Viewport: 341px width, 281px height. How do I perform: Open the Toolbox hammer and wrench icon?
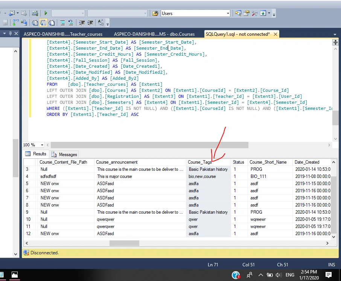coord(254,13)
